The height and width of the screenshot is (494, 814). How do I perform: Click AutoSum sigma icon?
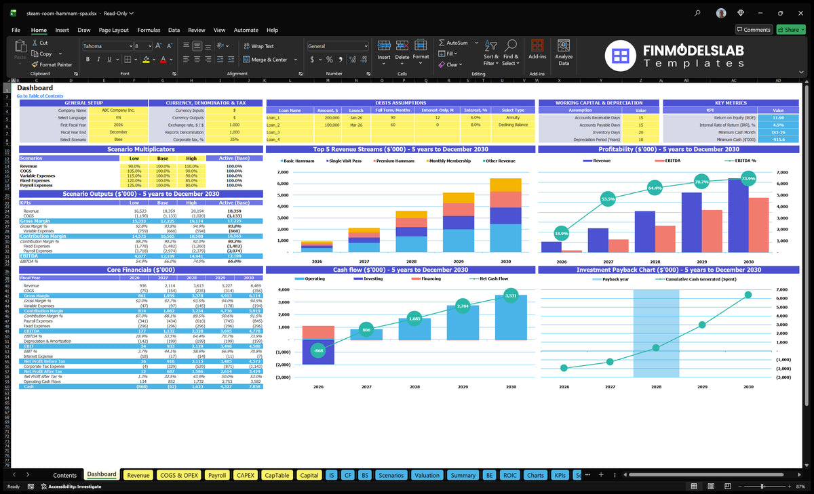coord(442,43)
